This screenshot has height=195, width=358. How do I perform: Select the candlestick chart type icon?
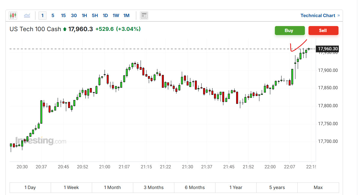coord(13,15)
